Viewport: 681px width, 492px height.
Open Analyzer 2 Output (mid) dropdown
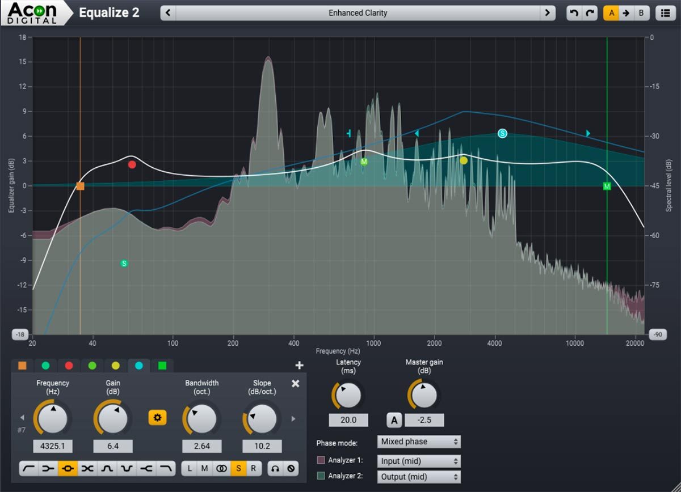(419, 477)
